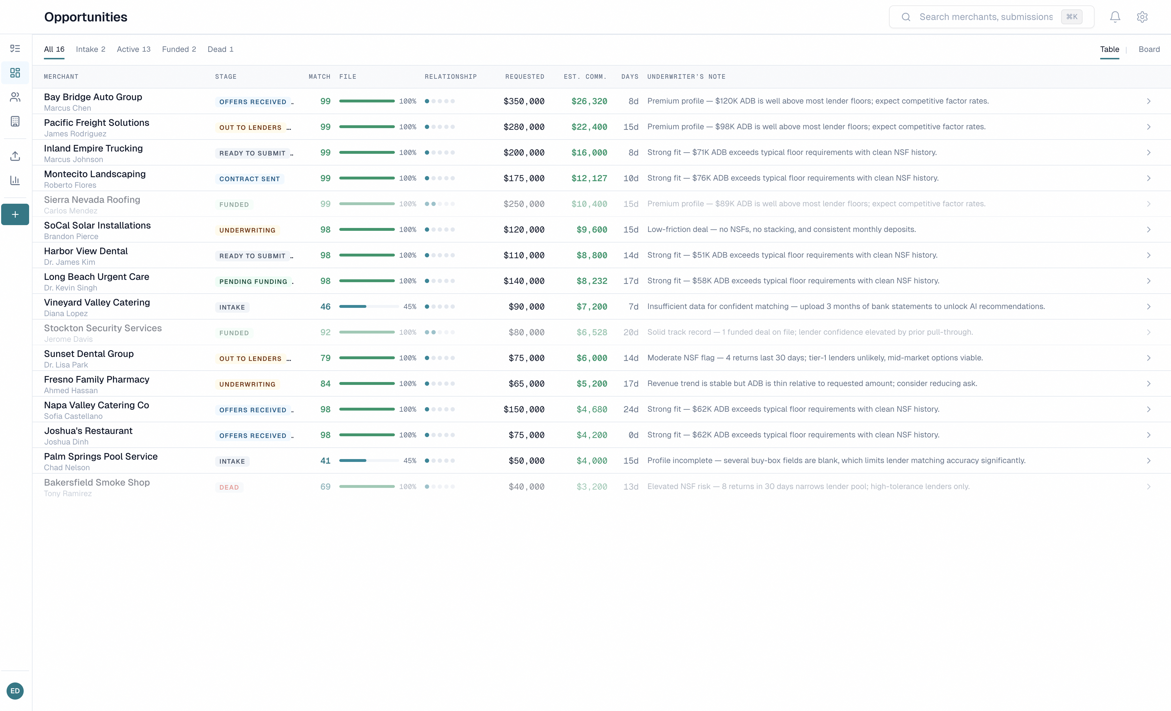Open the notifications bell
This screenshot has width=1171, height=711.
1115,17
